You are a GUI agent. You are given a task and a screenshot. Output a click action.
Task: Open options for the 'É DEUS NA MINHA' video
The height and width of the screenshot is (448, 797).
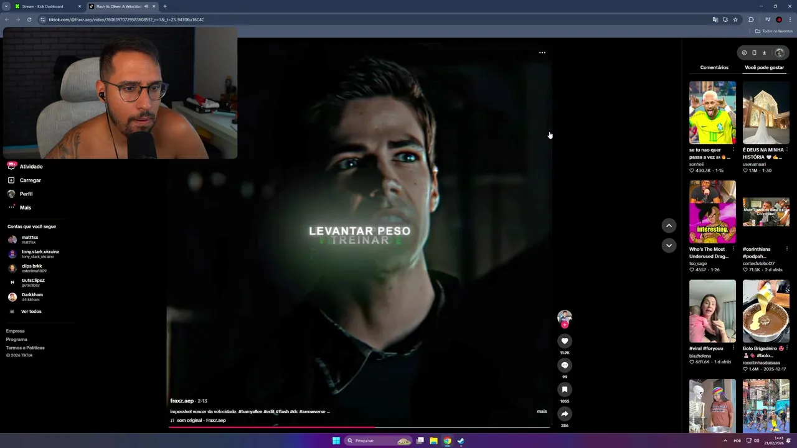[x=787, y=149]
